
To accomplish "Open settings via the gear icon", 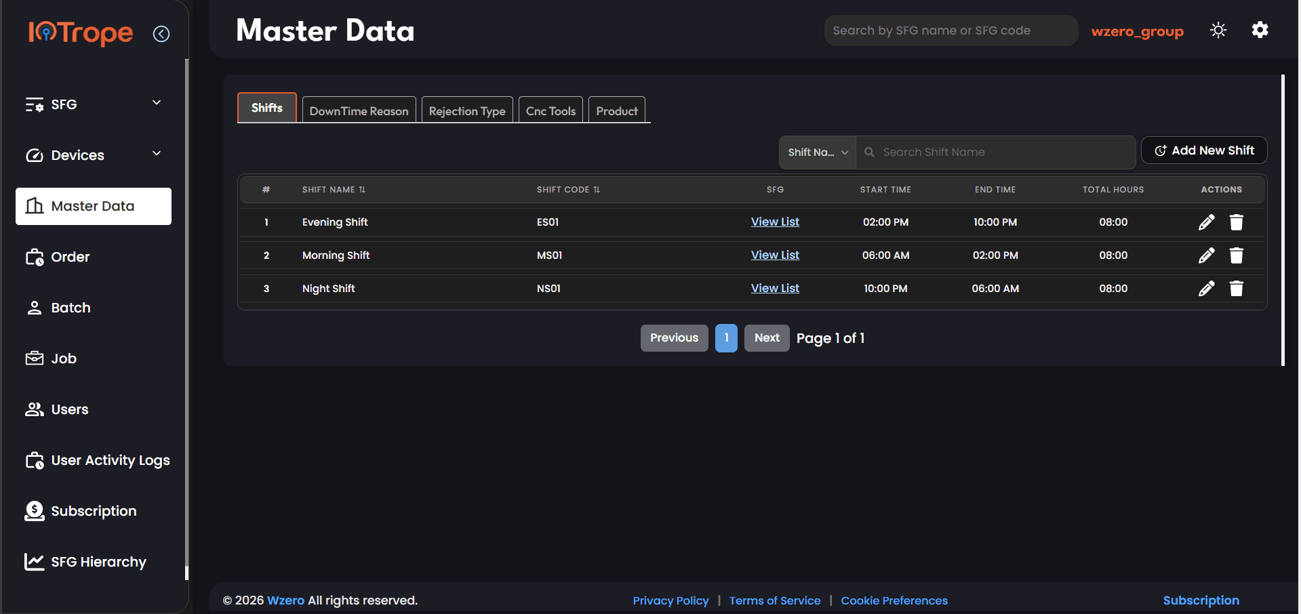I will [1260, 30].
